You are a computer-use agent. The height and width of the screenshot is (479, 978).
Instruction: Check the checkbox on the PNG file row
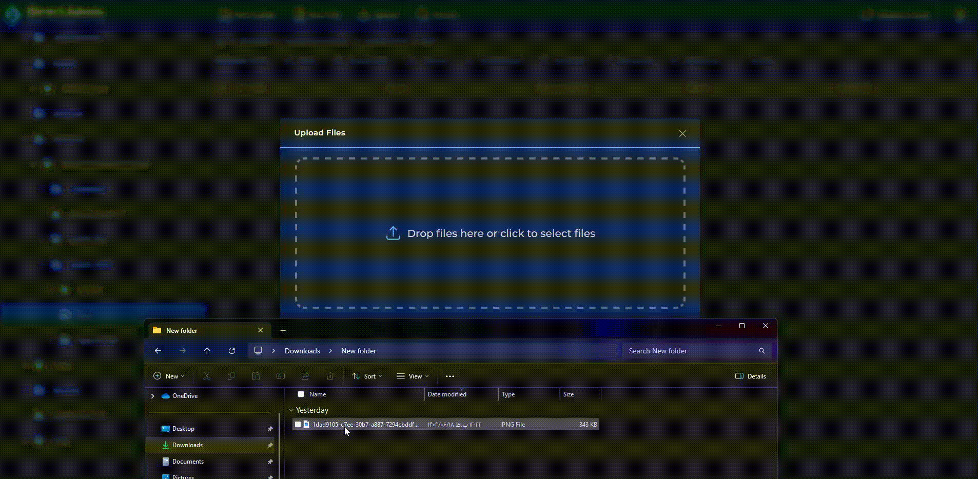tap(298, 424)
